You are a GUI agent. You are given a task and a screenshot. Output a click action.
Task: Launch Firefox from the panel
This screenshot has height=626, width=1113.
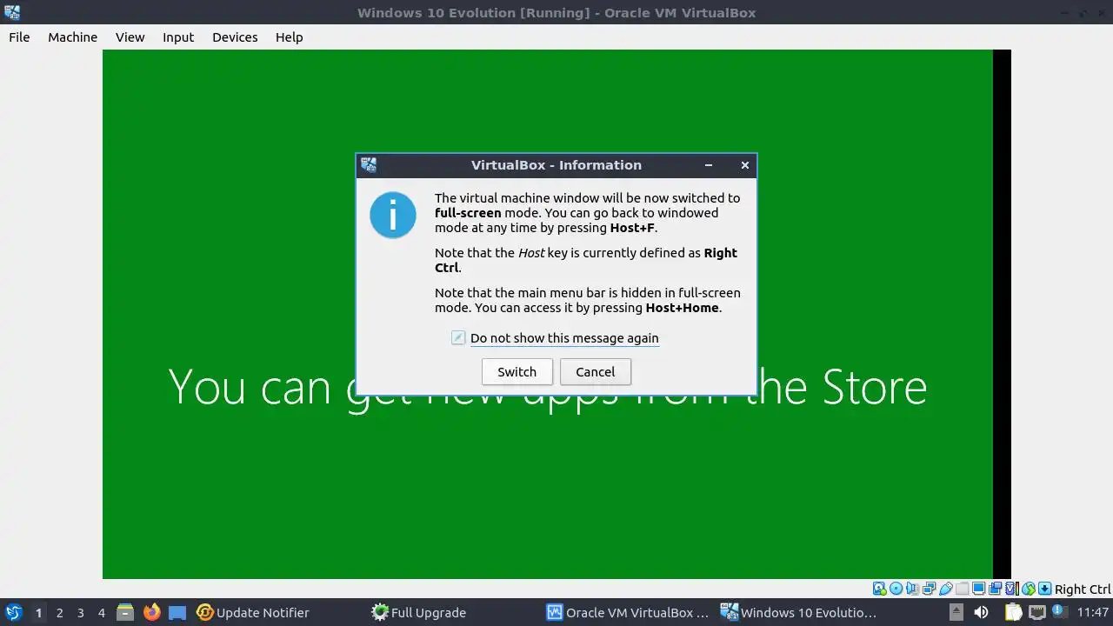(151, 612)
